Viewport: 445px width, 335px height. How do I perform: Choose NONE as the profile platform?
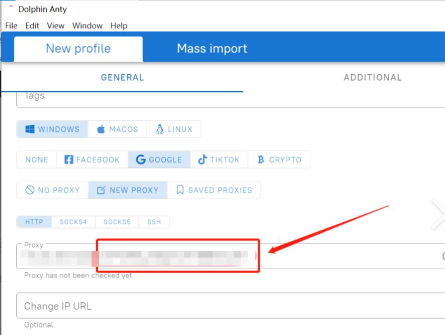pyautogui.click(x=37, y=160)
